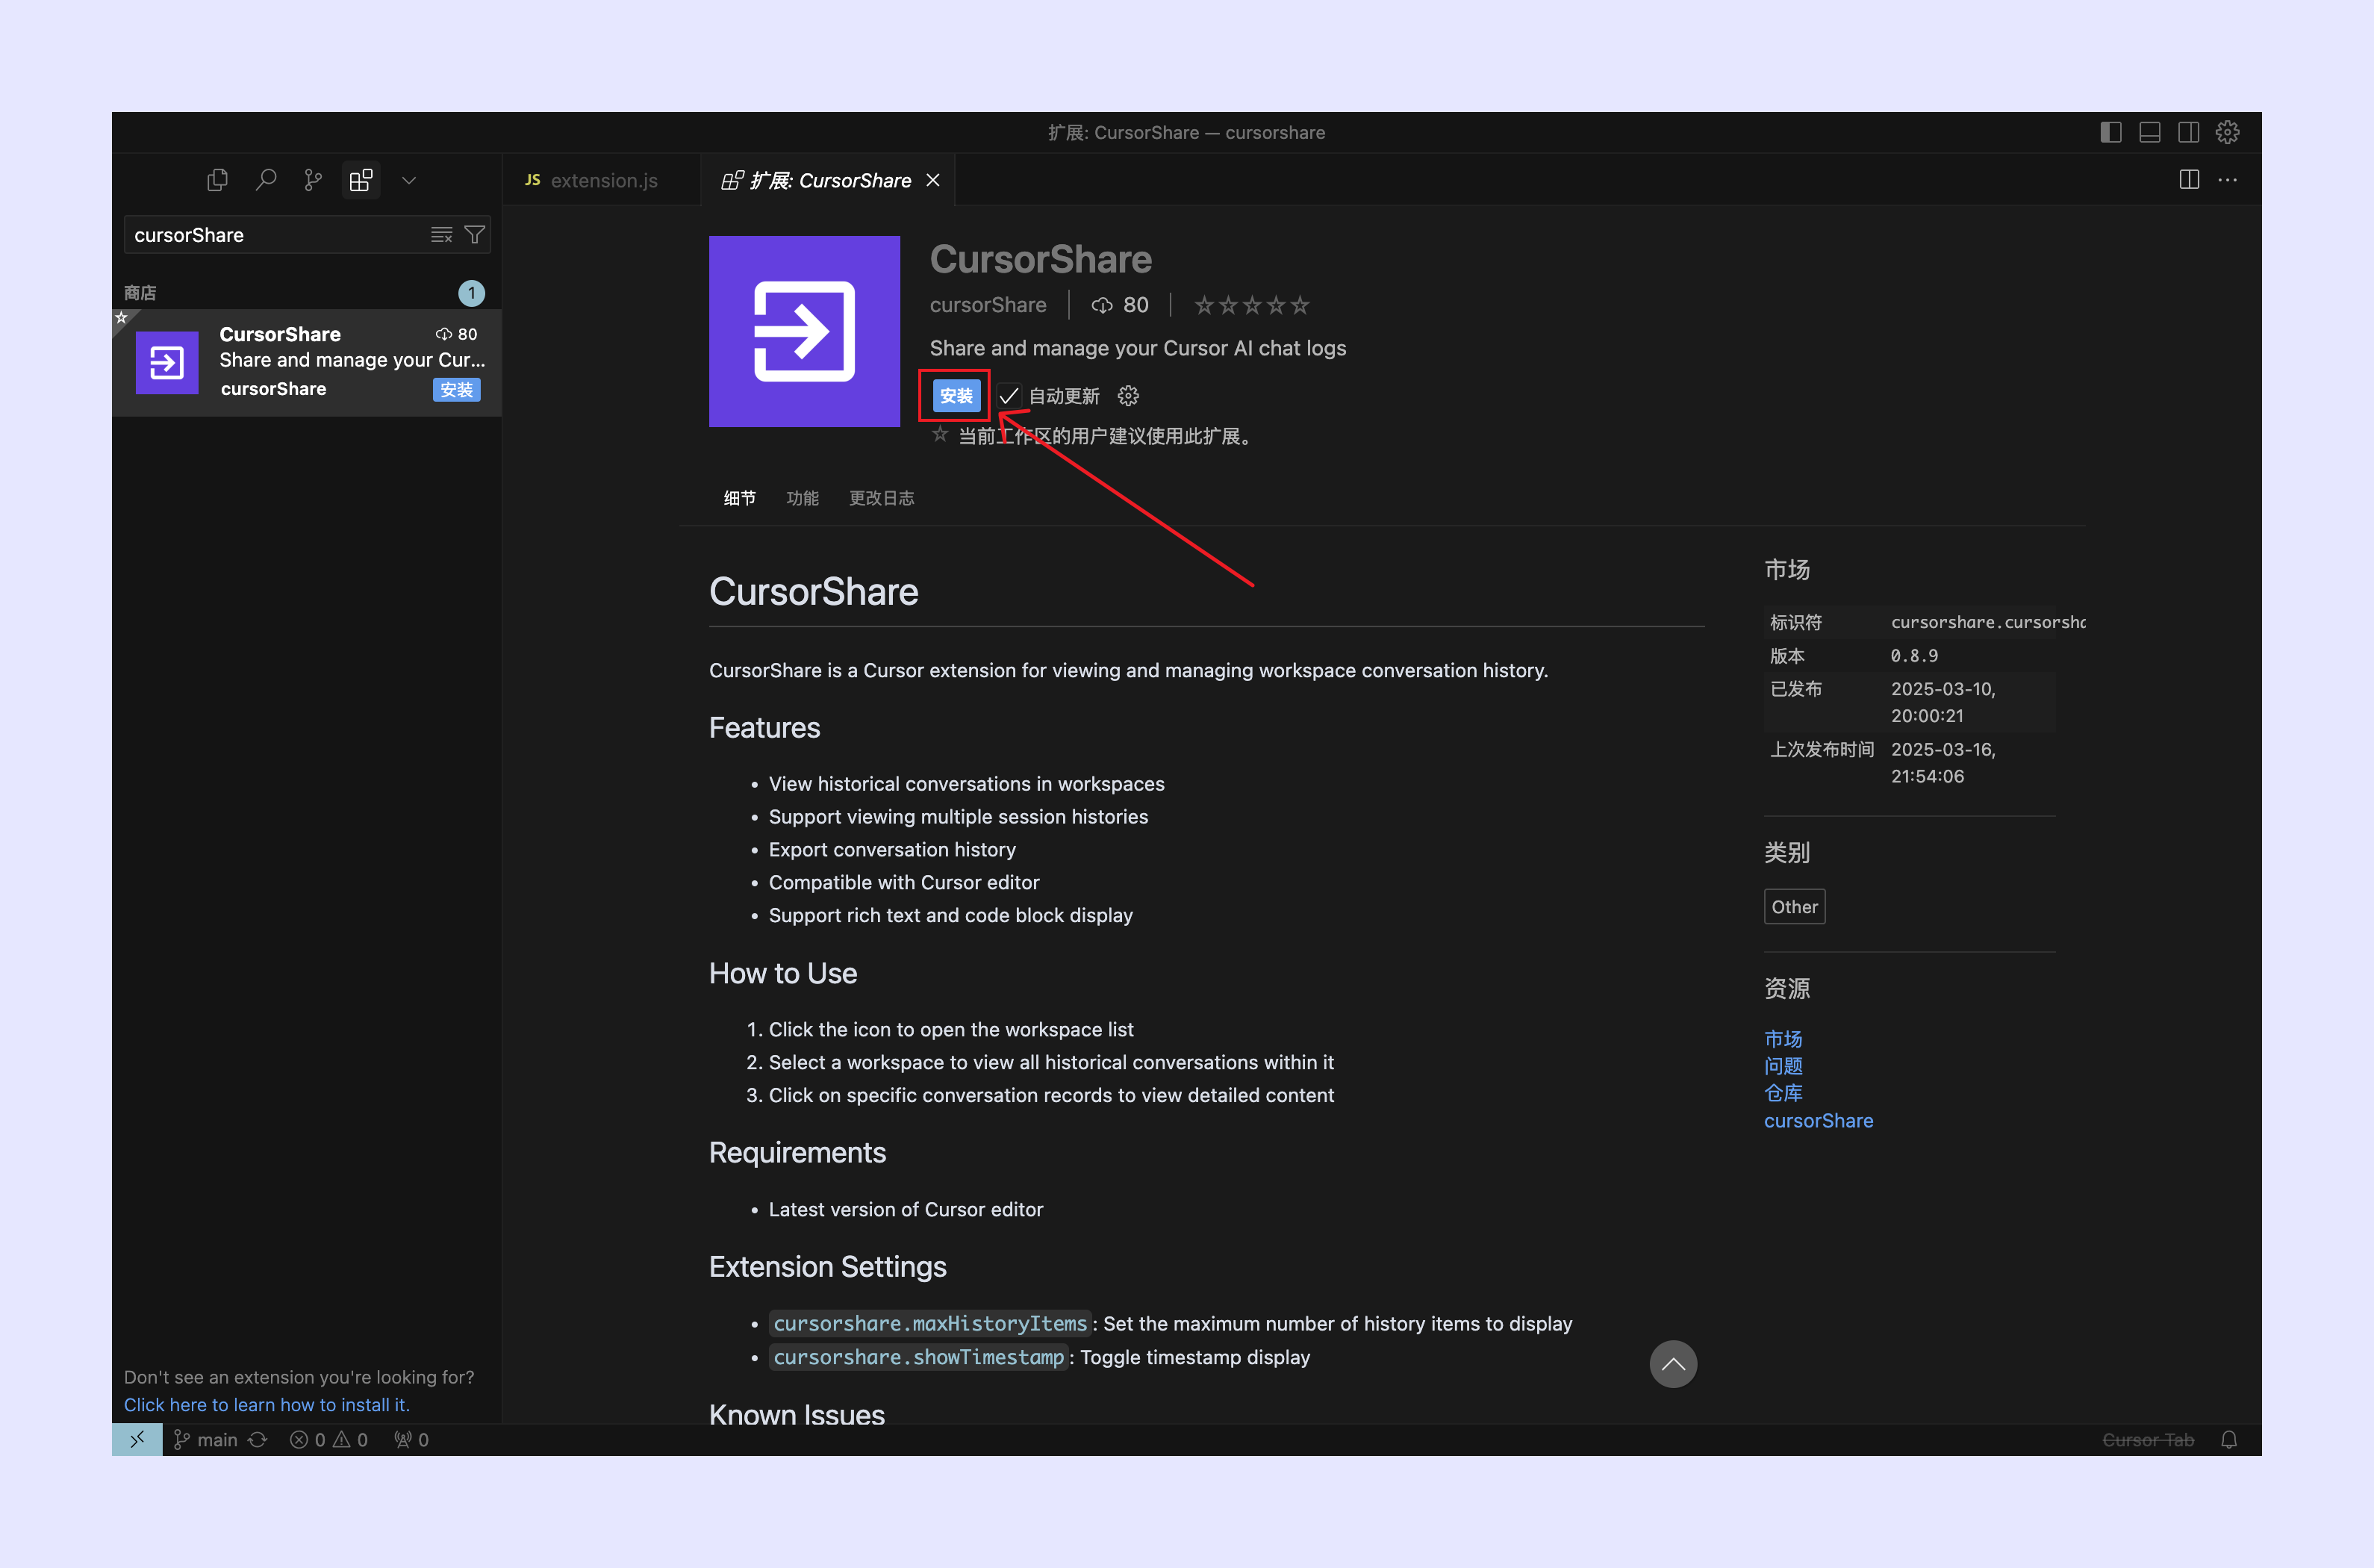This screenshot has height=1568, width=2374.
Task: Click the Cursor Tab status item
Action: (x=2148, y=1440)
